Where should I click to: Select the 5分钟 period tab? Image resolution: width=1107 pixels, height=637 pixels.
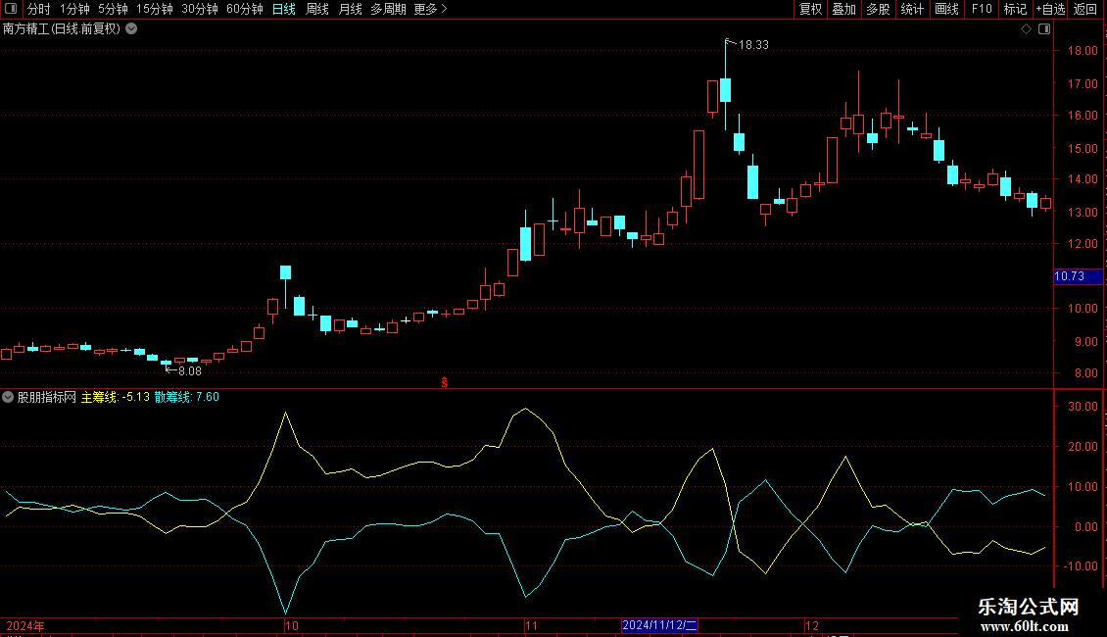(113, 9)
